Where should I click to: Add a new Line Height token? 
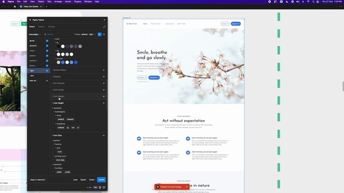pyautogui.click(x=104, y=103)
